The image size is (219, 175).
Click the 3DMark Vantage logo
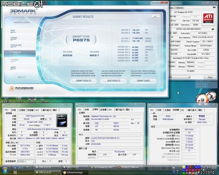pyautogui.click(x=23, y=12)
